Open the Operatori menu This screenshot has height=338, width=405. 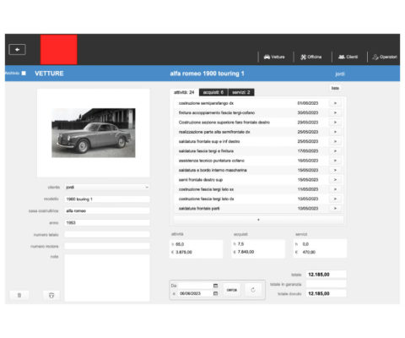click(x=385, y=57)
